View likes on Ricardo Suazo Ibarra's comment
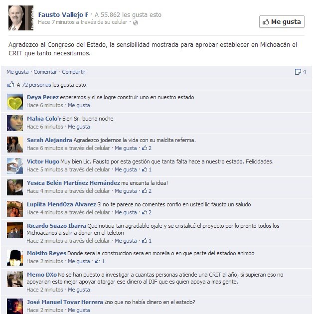The height and width of the screenshot is (314, 313). [147, 241]
